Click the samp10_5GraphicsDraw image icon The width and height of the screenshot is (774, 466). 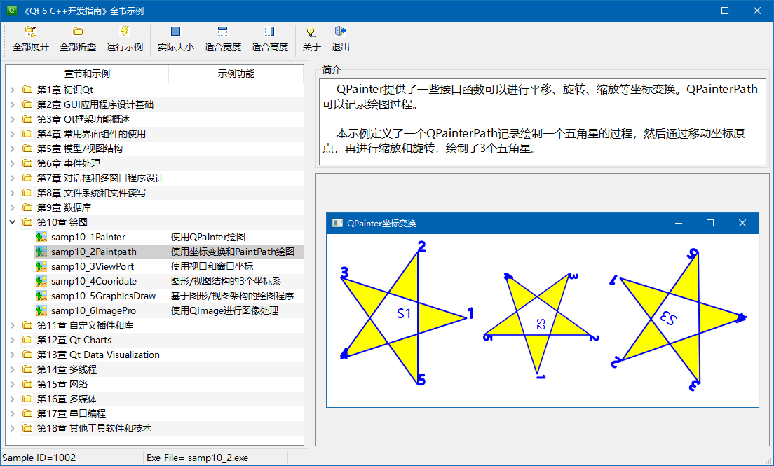(41, 296)
